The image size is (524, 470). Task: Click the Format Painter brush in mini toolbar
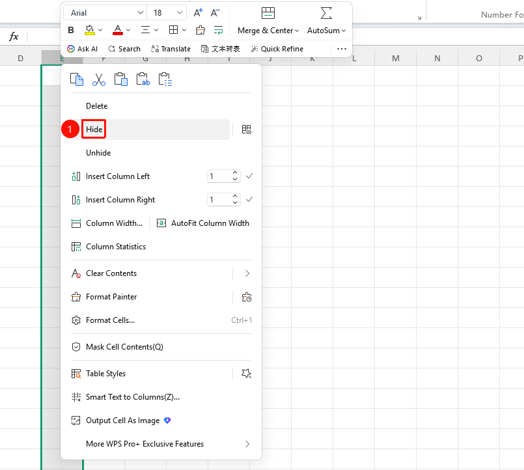[x=200, y=30]
